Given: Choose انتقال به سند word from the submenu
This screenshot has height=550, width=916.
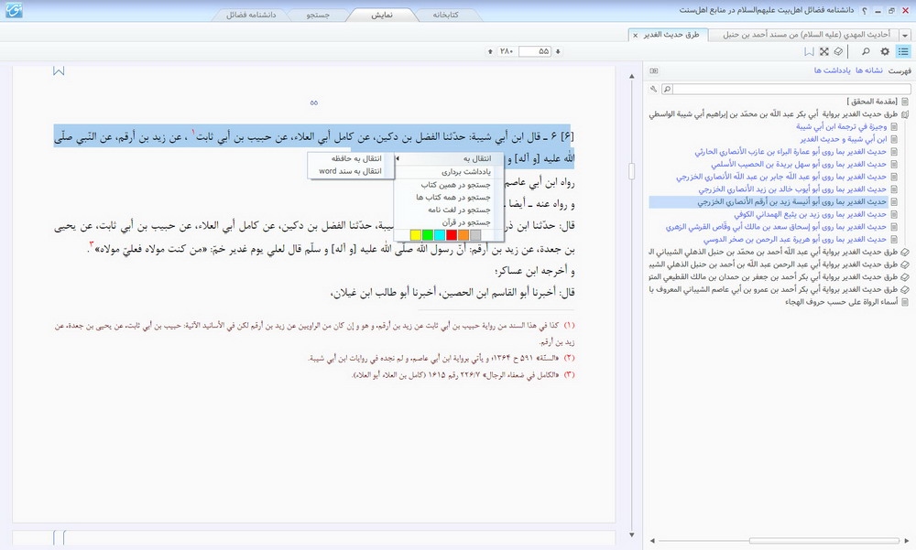Looking at the screenshot, I should (351, 171).
